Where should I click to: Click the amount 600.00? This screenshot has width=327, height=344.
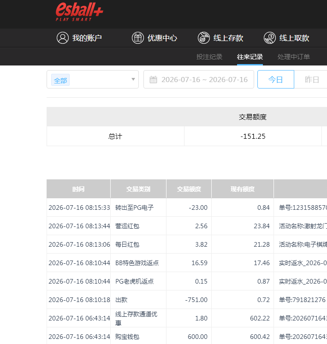click(197, 337)
